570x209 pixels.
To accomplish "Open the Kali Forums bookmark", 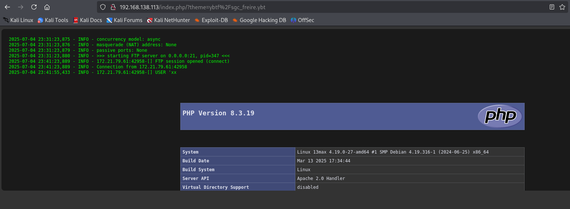I will pos(124,20).
